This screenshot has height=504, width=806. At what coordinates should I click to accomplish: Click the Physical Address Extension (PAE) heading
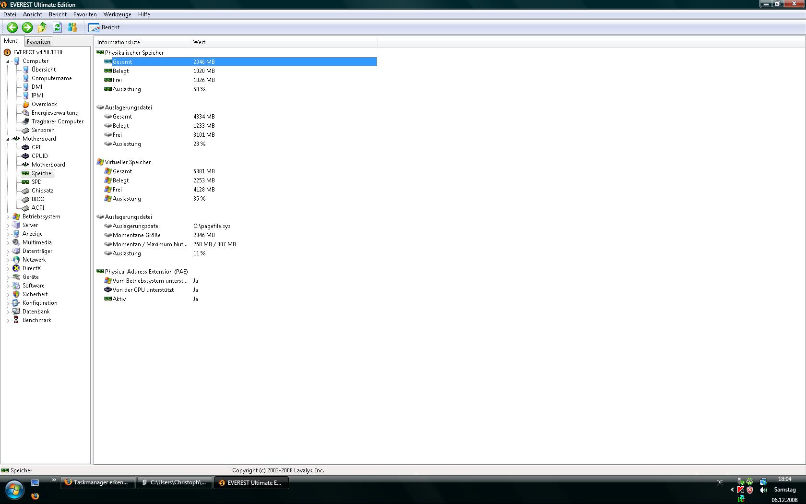point(146,272)
